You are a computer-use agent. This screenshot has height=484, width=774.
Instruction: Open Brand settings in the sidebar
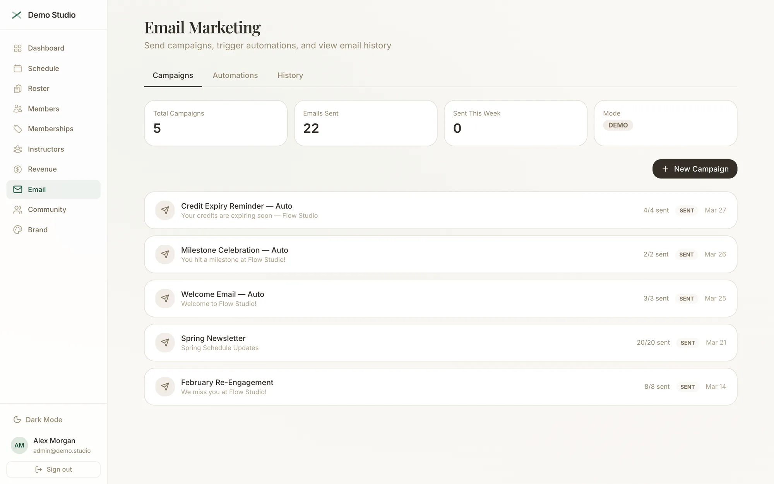coord(53,230)
